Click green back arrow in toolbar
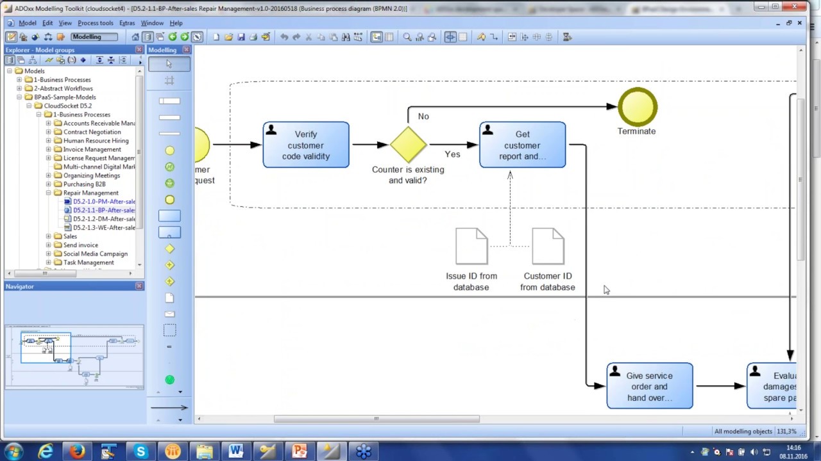The width and height of the screenshot is (821, 461). [173, 37]
